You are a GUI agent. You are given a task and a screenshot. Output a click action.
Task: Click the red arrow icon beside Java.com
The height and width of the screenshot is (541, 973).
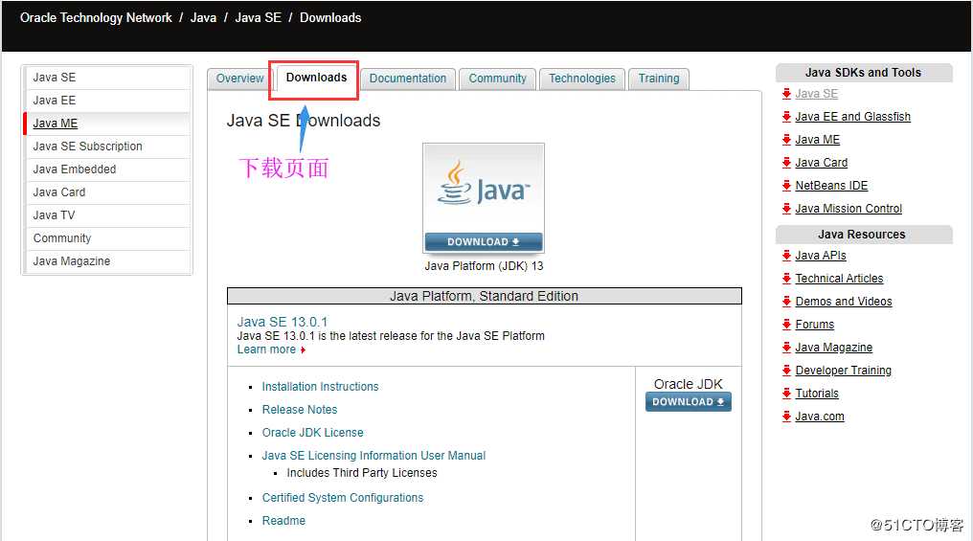pyautogui.click(x=786, y=416)
